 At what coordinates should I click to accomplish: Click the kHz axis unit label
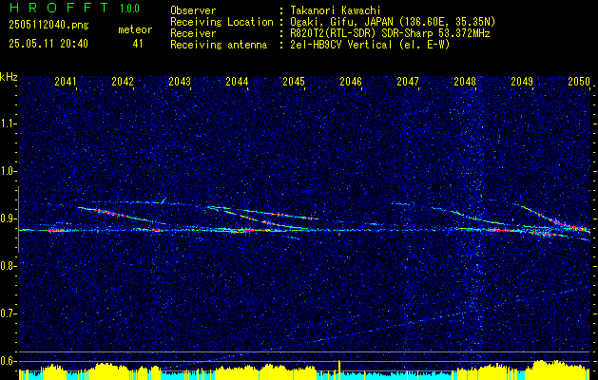point(9,77)
